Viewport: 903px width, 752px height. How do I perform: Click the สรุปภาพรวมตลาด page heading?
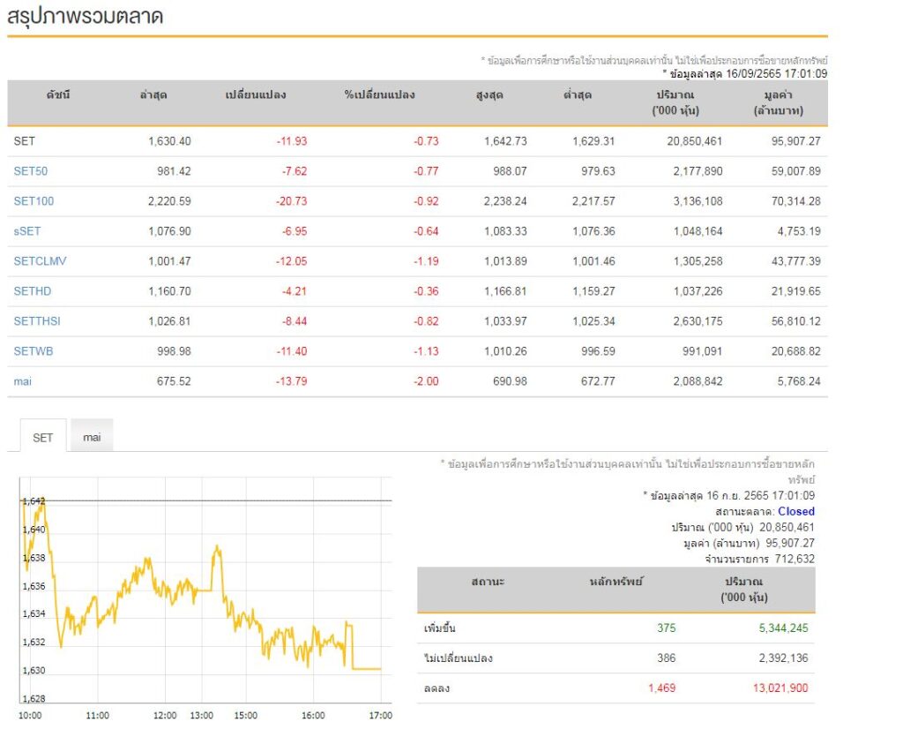85,16
